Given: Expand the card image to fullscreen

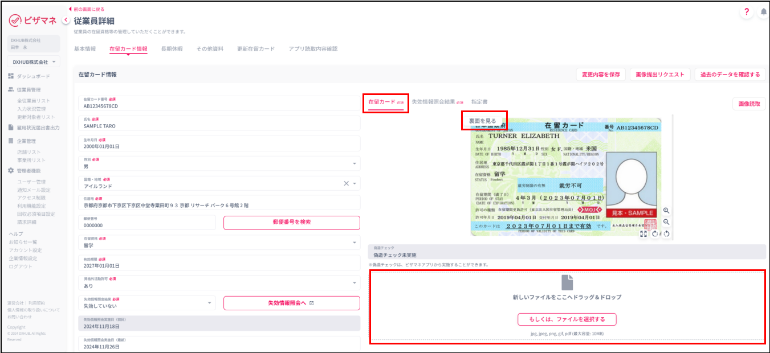Looking at the screenshot, I should [645, 233].
